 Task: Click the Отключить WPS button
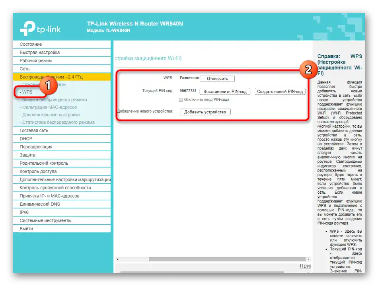(217, 78)
